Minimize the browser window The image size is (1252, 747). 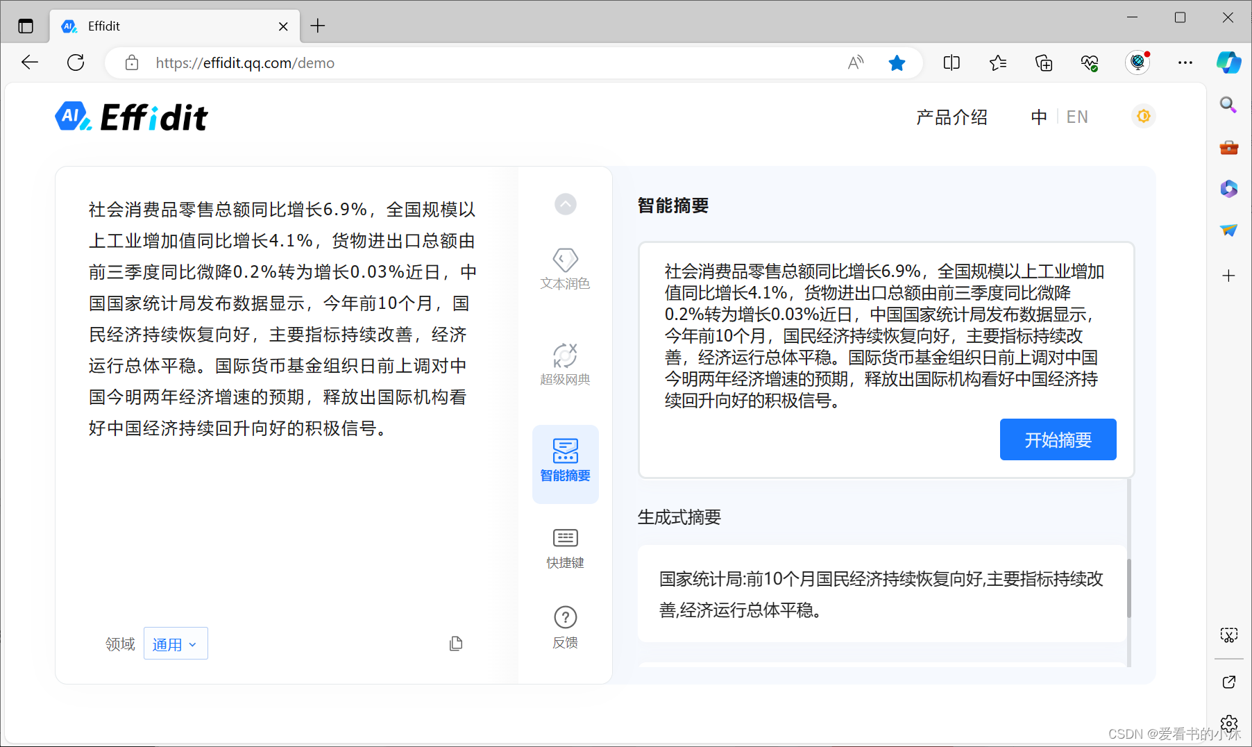(1132, 17)
